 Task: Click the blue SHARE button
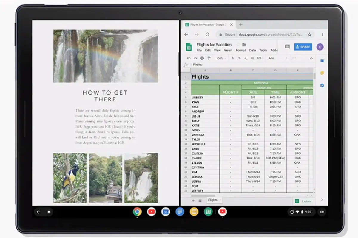pos(303,47)
